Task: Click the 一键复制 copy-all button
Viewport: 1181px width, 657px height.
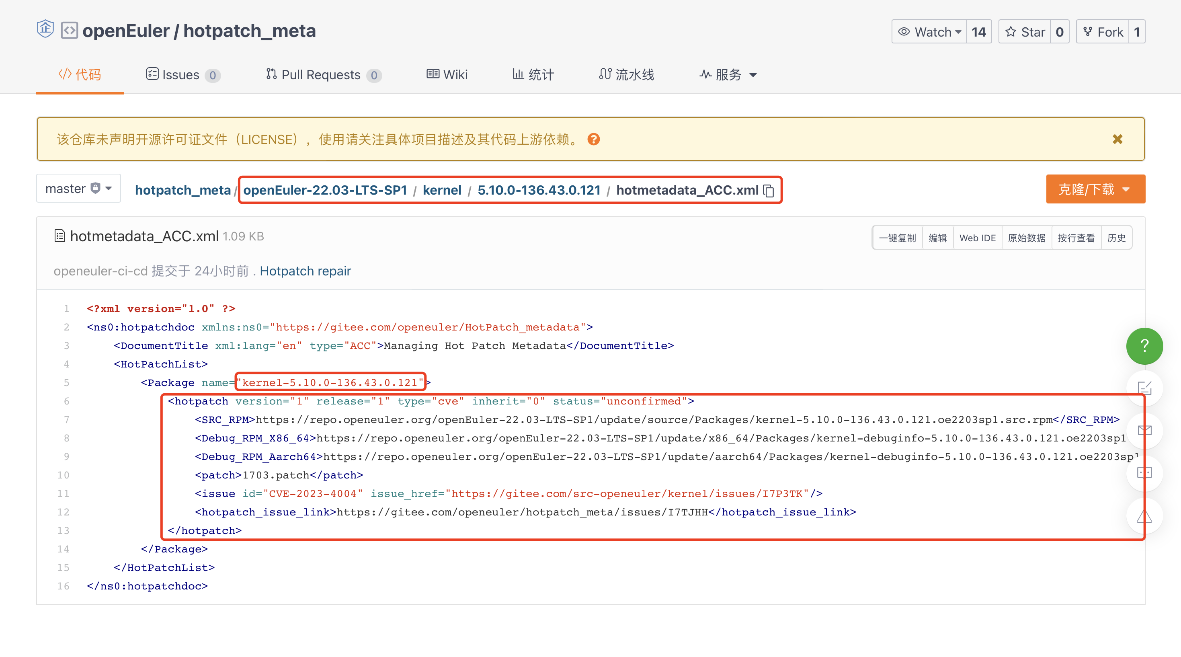Action: tap(897, 238)
